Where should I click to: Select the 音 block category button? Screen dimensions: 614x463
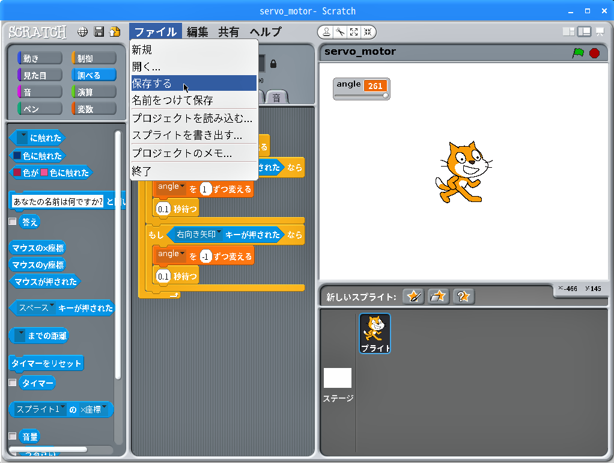click(40, 92)
